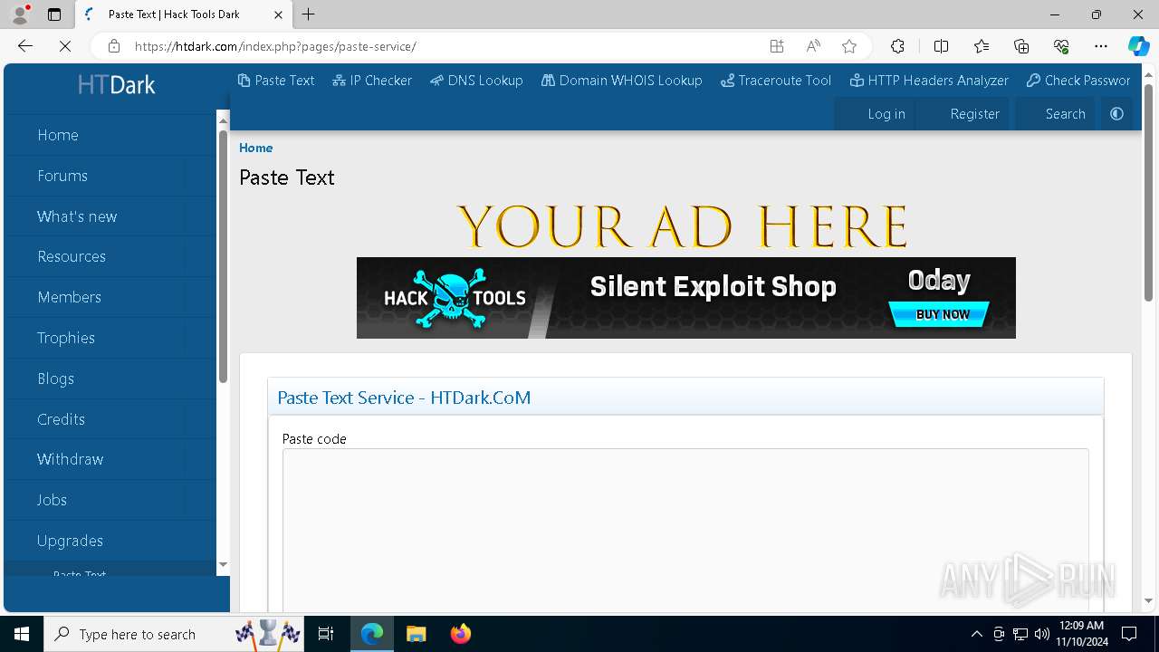Open the Windows Start menu
This screenshot has height=652, width=1159.
point(22,634)
